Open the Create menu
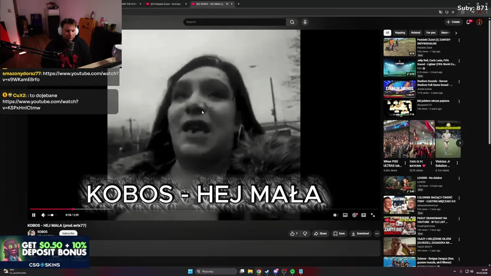This screenshot has width=491, height=276. point(453,22)
